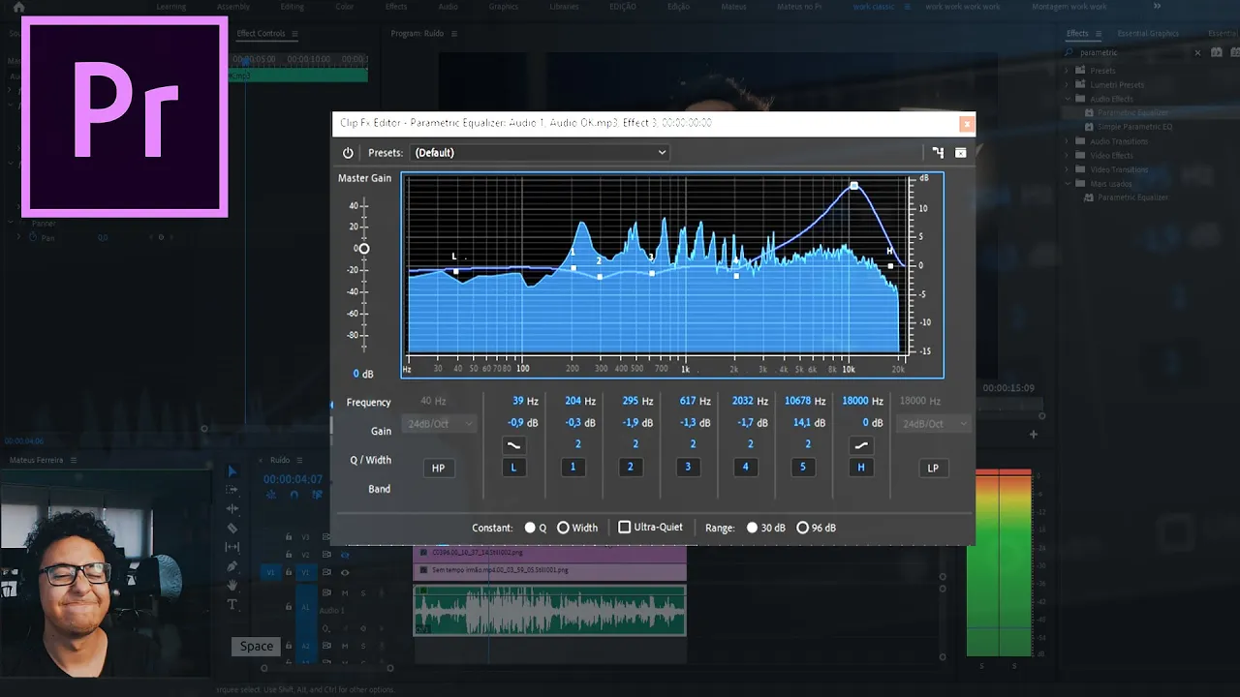Image resolution: width=1240 pixels, height=697 pixels.
Task: Switch to the Audio workspace tab
Action: pyautogui.click(x=448, y=7)
